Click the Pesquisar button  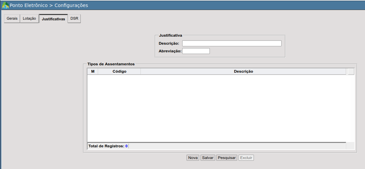[227, 158]
